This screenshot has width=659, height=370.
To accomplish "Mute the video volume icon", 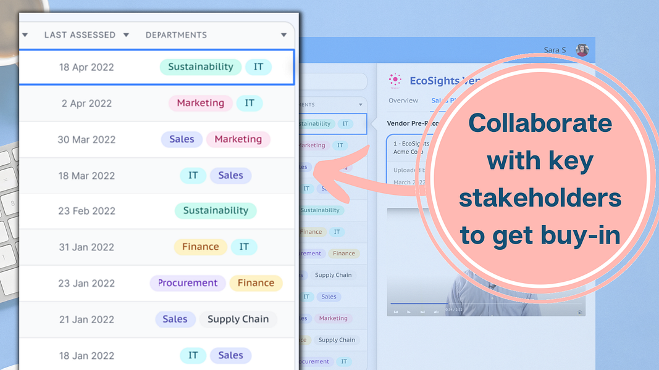I will (x=436, y=311).
